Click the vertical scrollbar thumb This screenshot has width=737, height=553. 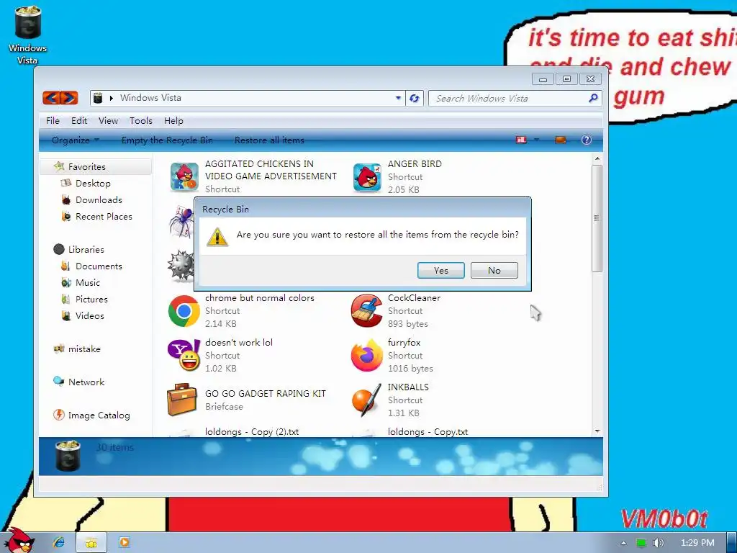click(597, 218)
